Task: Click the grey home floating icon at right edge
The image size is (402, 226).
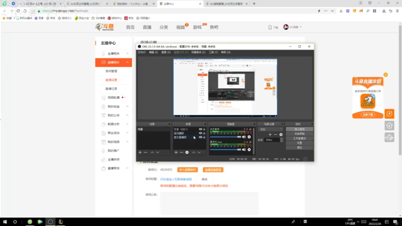Action: [x=389, y=126]
